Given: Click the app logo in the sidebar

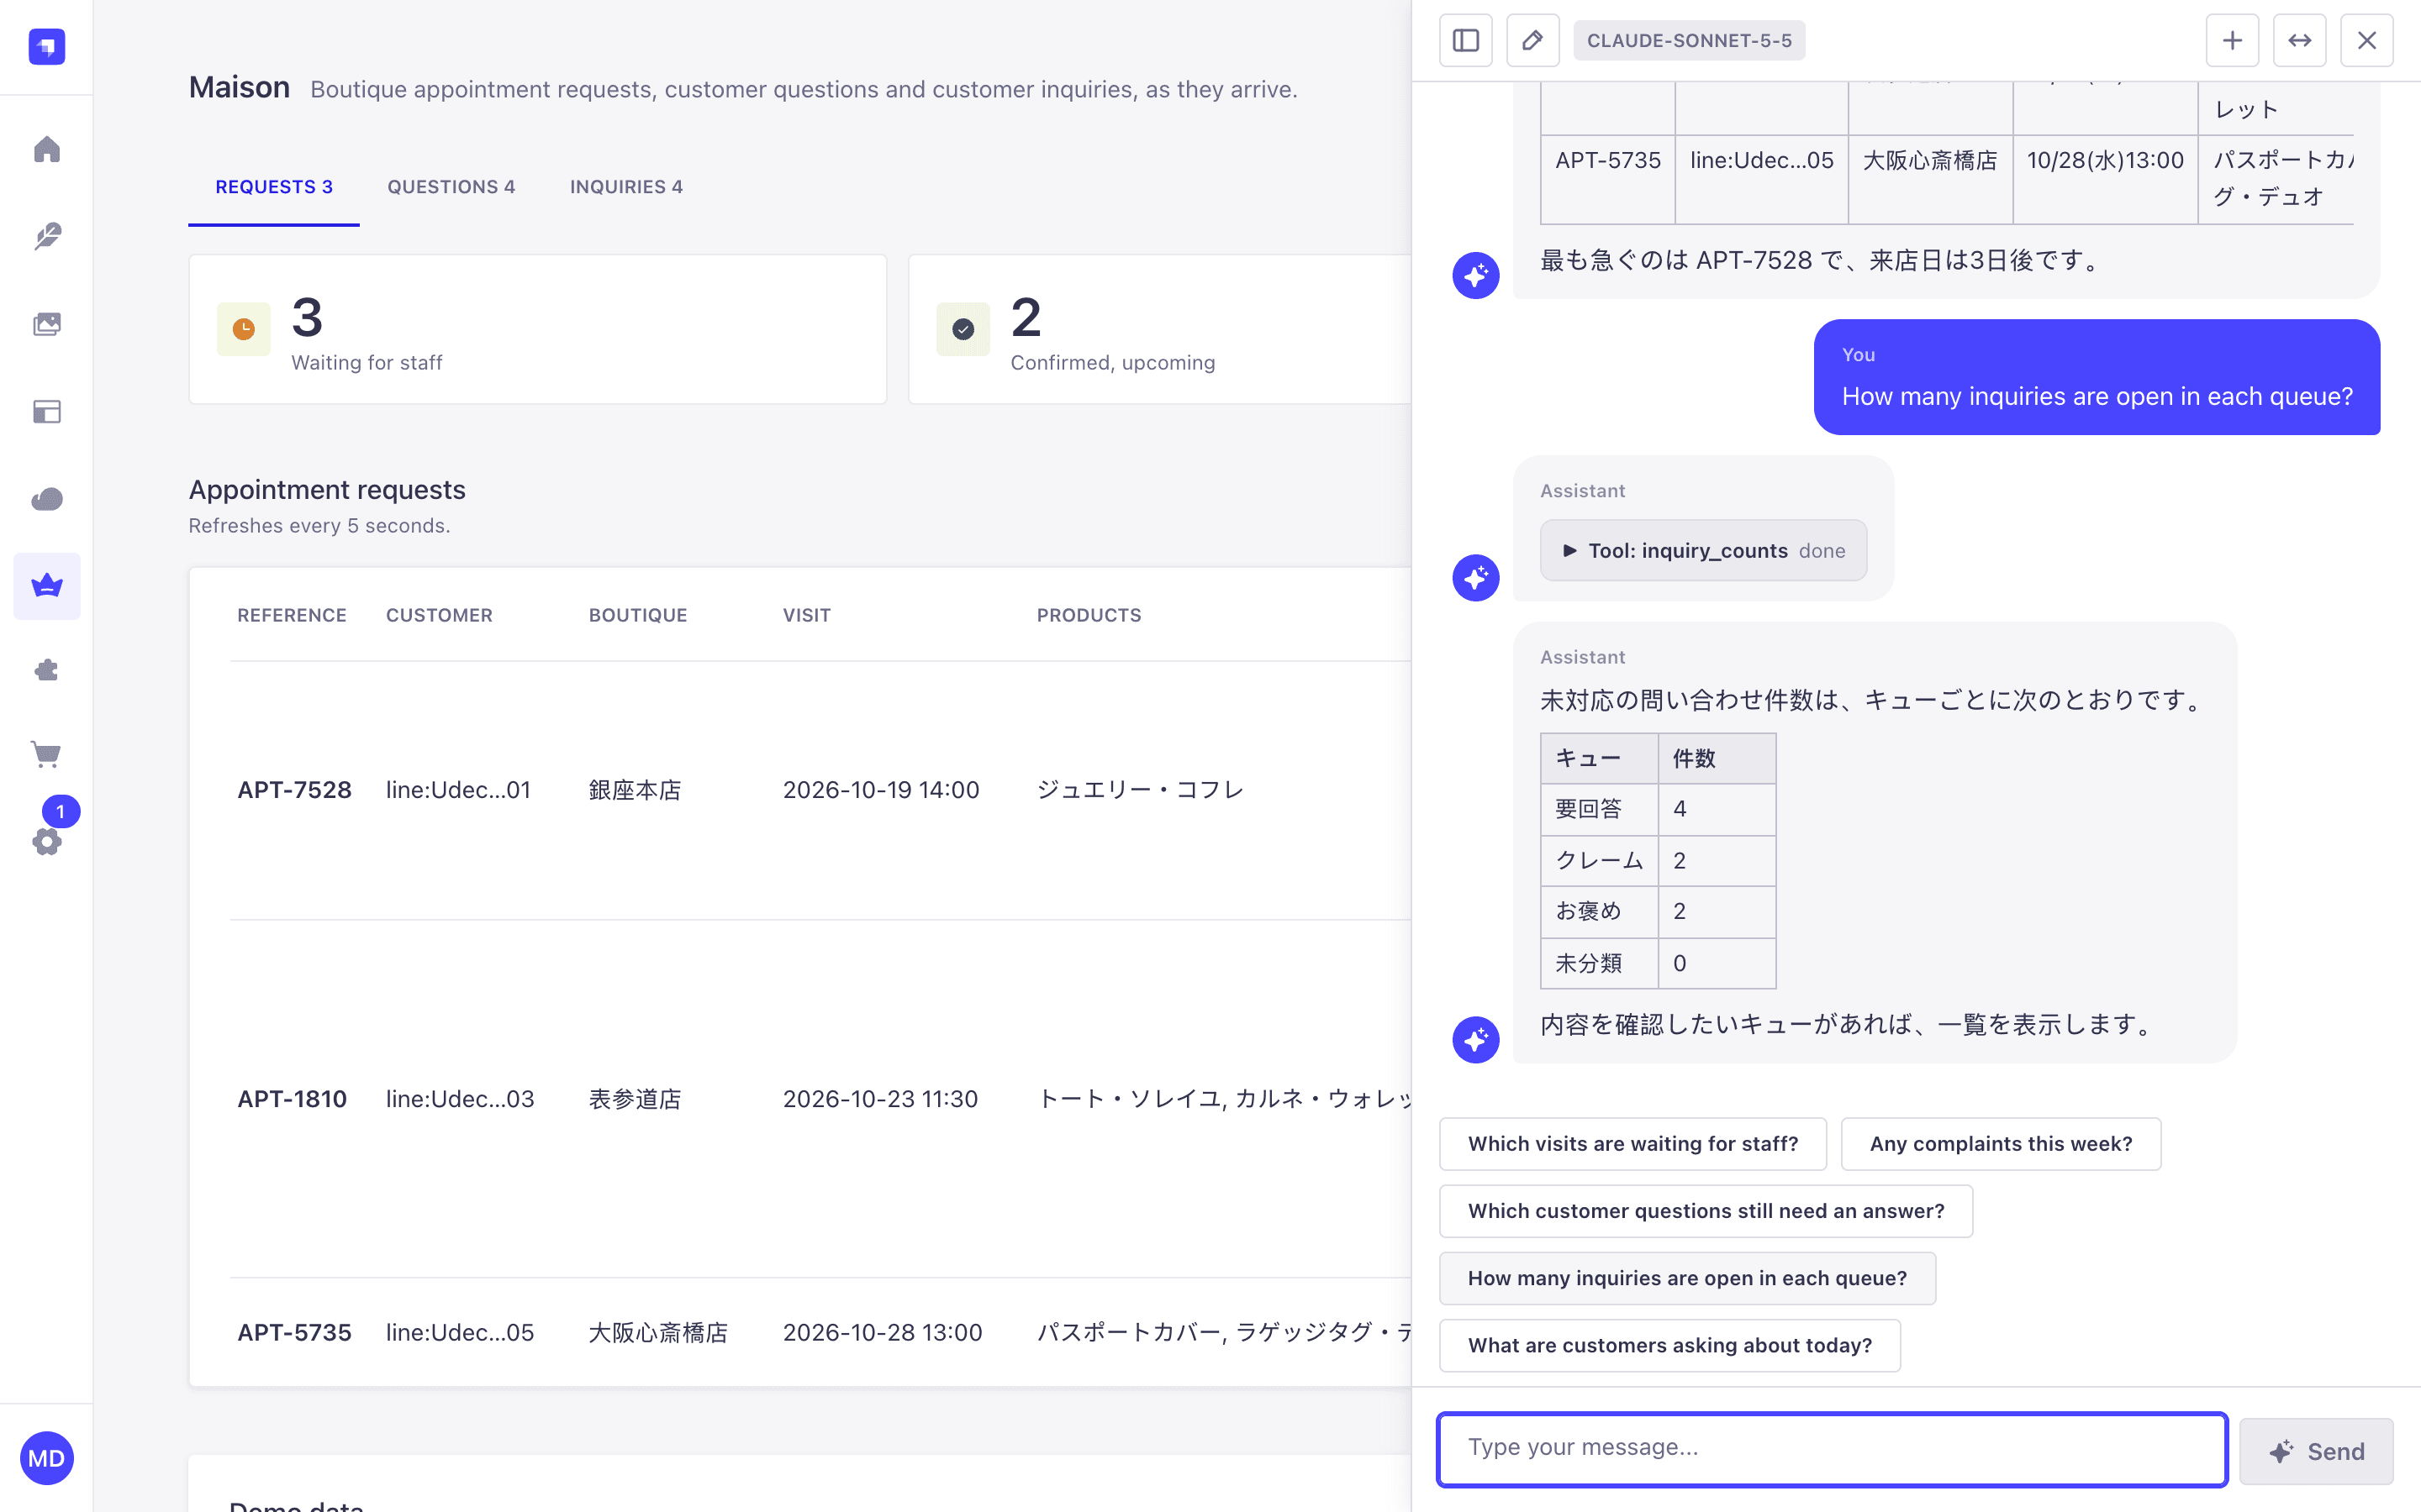Looking at the screenshot, I should (47, 47).
